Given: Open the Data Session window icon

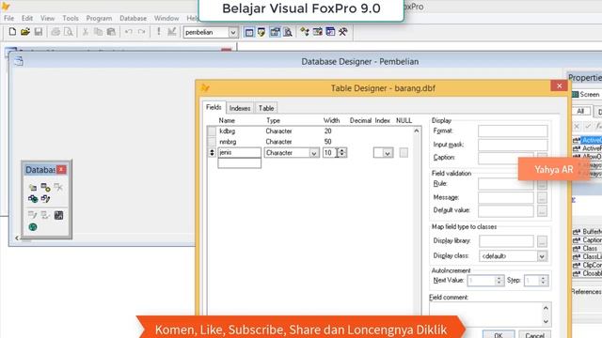Looking at the screenshot, I should point(261,32).
